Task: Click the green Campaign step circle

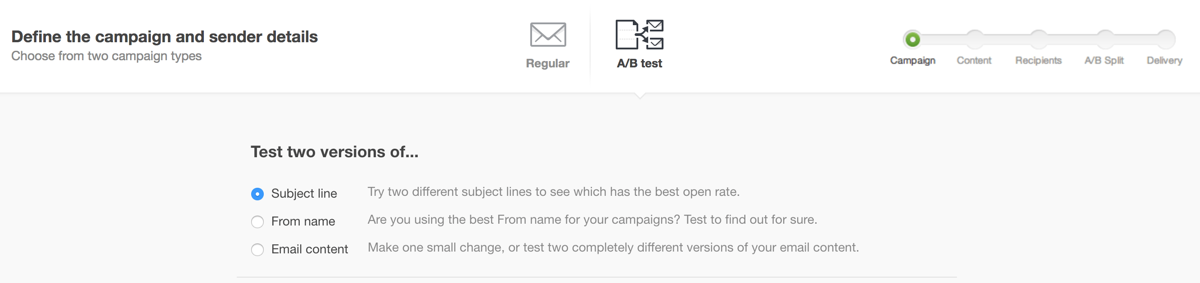Action: tap(912, 40)
